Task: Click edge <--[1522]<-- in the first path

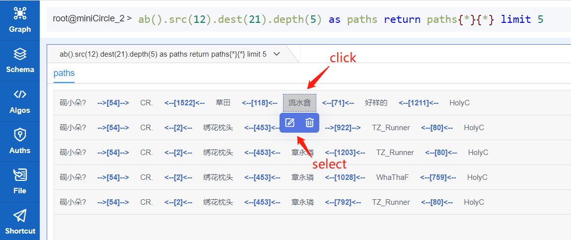Action: [x=184, y=103]
